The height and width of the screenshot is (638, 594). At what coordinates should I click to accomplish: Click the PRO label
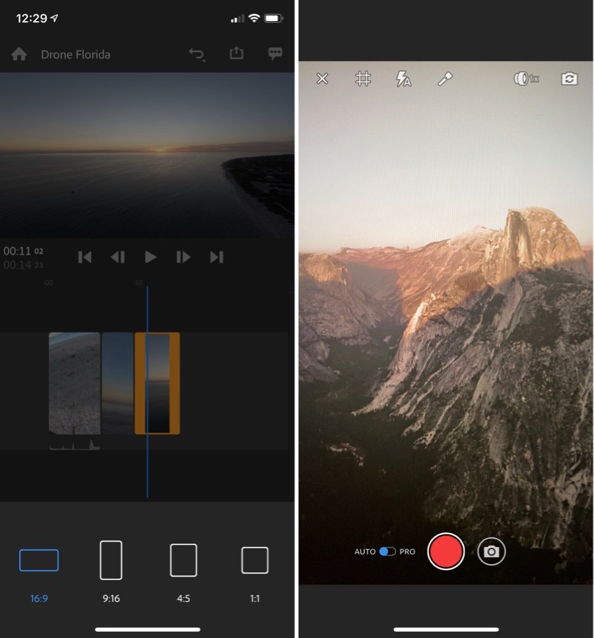pos(407,552)
